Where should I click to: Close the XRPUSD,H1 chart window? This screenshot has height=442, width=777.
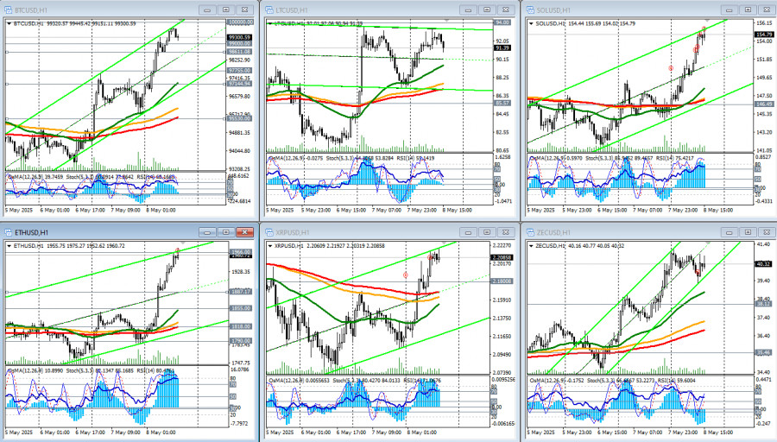[505, 232]
